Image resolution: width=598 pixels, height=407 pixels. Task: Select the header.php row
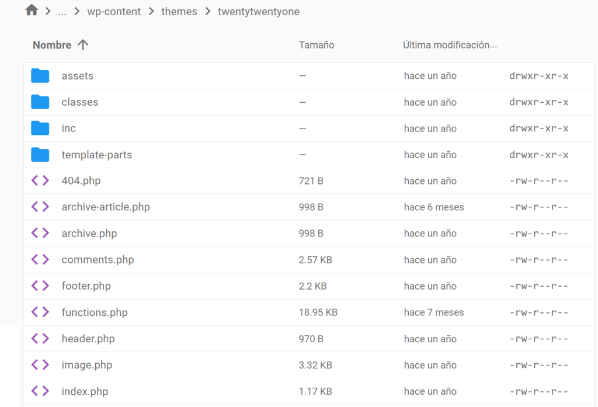tap(88, 338)
